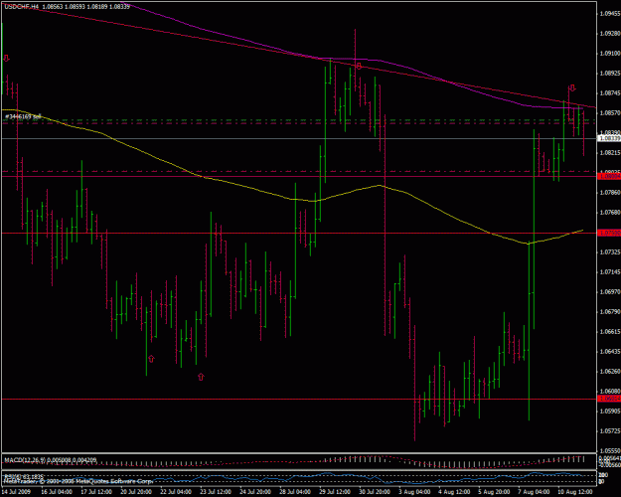This screenshot has height=497, width=621.
Task: Click the red price tag near 1.06024
Action: (x=609, y=399)
